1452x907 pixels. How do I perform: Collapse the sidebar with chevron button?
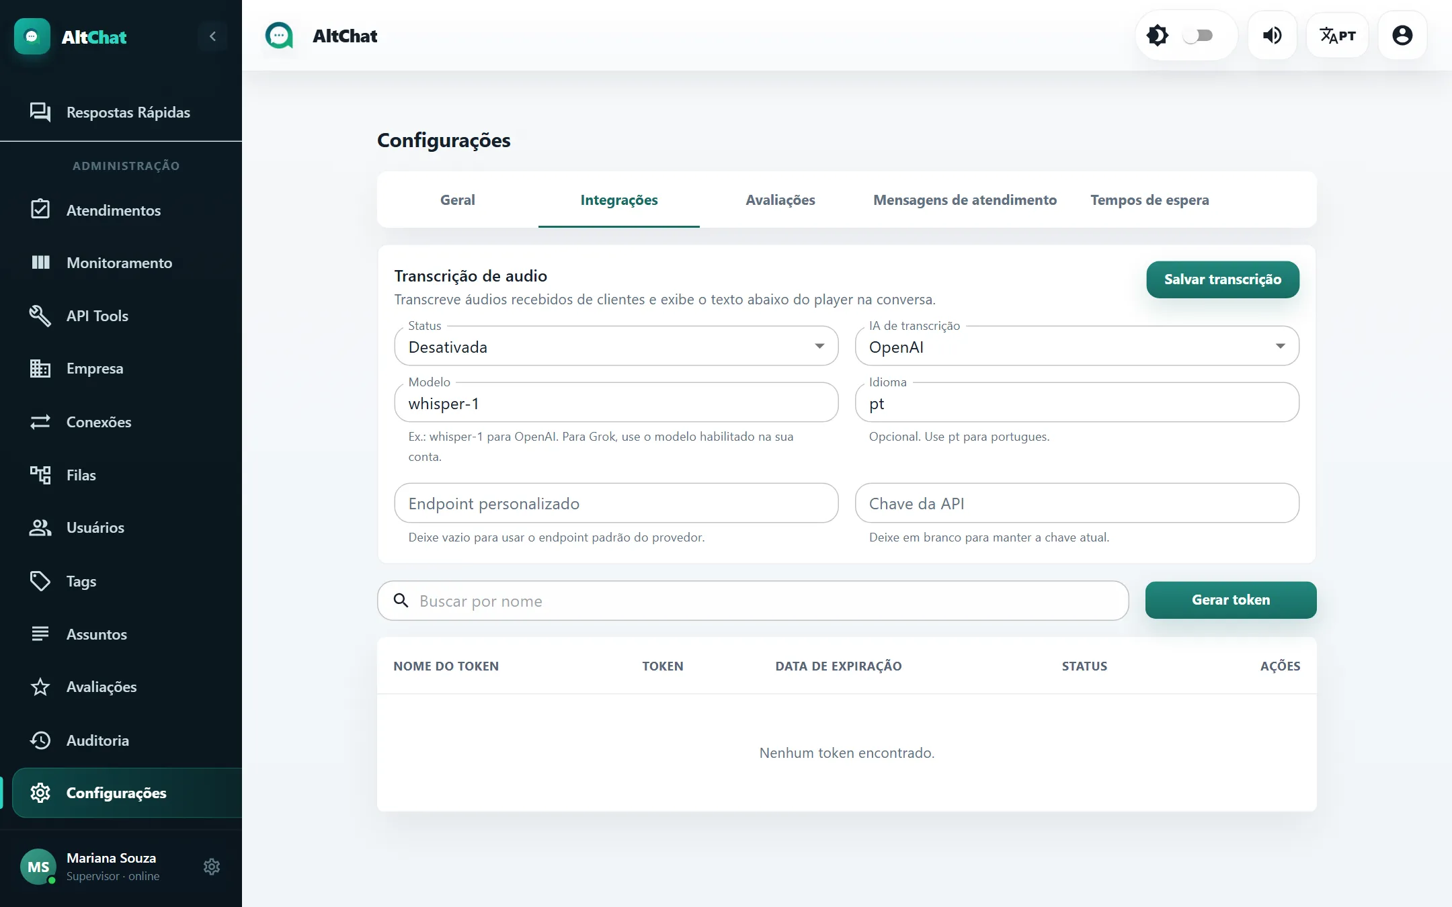[x=212, y=36]
